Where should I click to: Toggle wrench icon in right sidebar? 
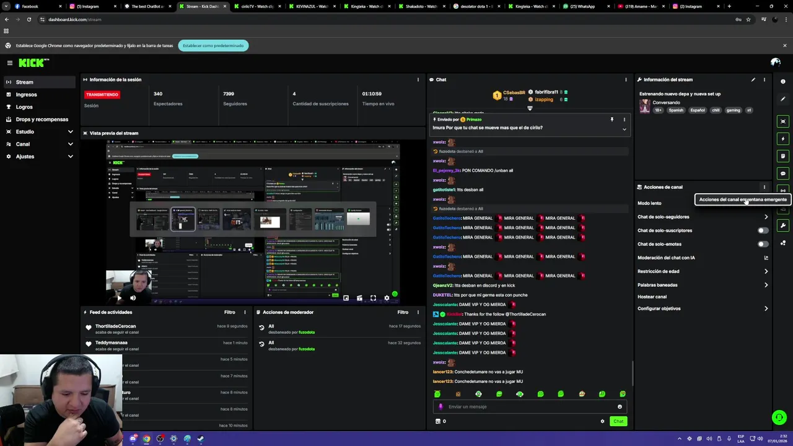[x=783, y=225]
